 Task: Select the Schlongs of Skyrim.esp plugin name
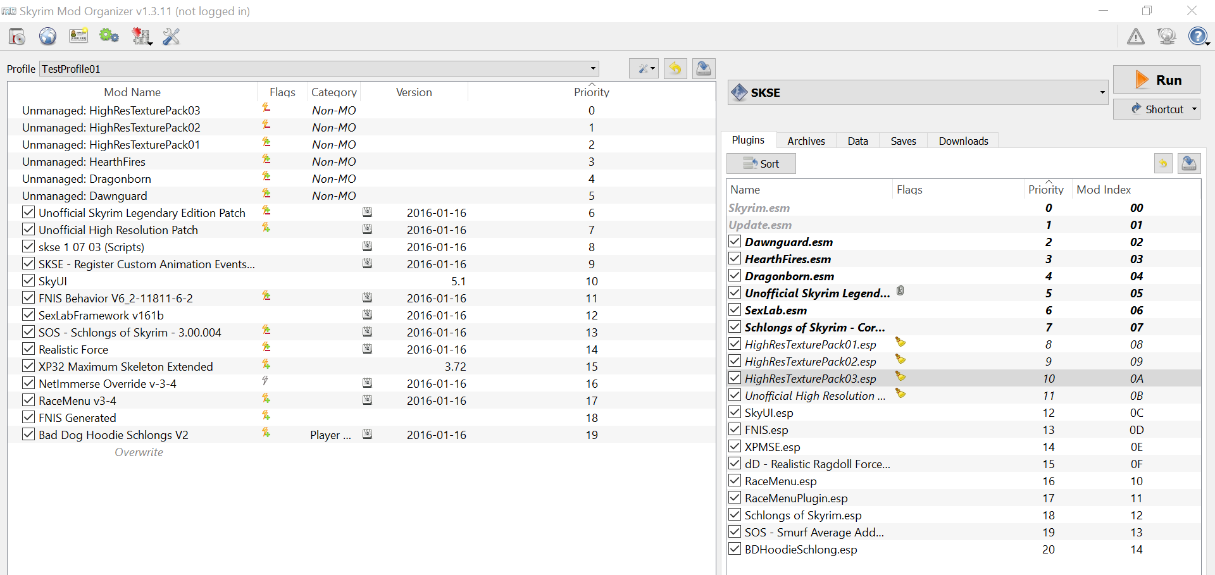tap(803, 516)
